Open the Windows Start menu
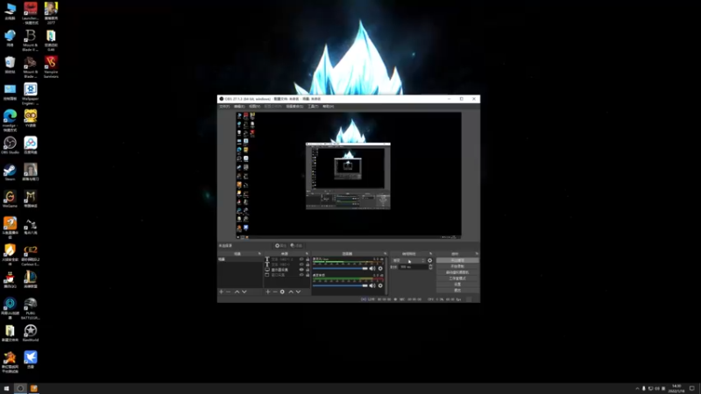 6,389
